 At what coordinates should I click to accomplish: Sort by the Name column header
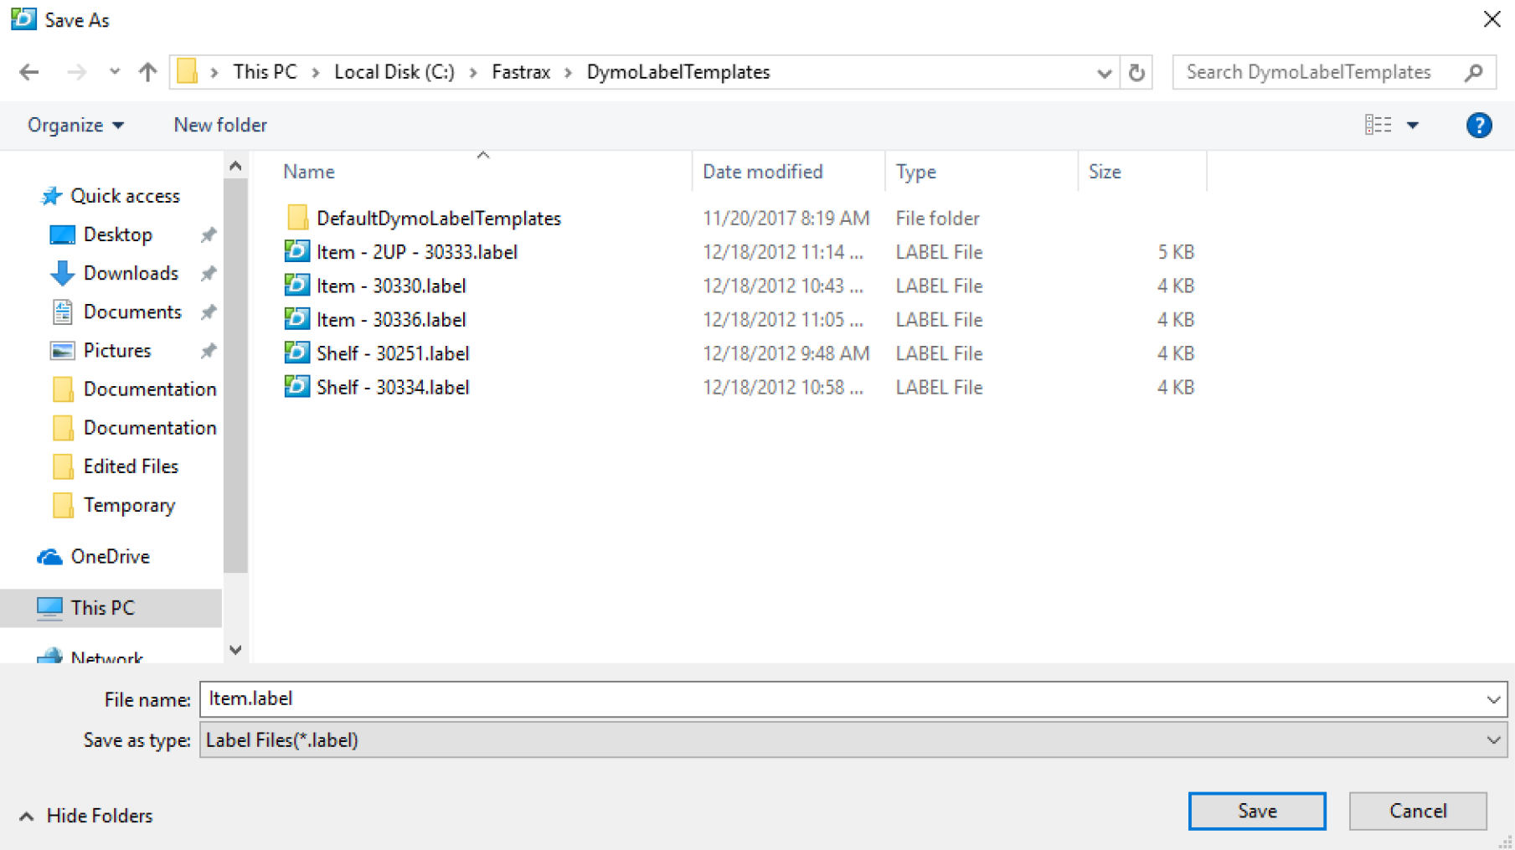(x=309, y=172)
